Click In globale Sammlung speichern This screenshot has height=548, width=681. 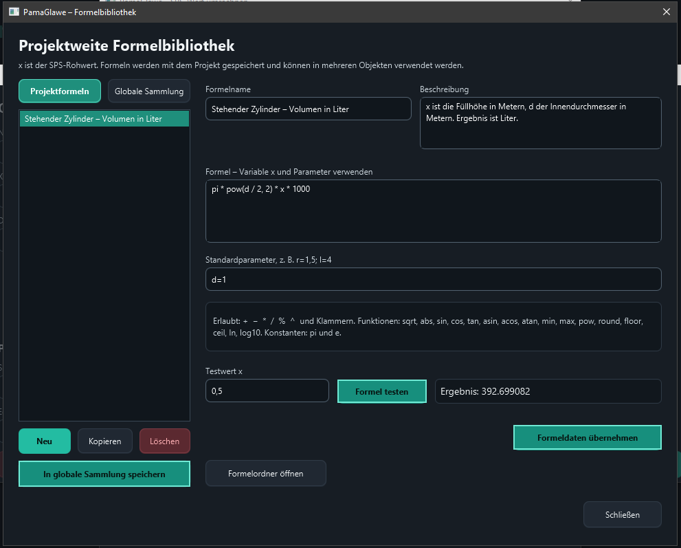click(x=104, y=474)
